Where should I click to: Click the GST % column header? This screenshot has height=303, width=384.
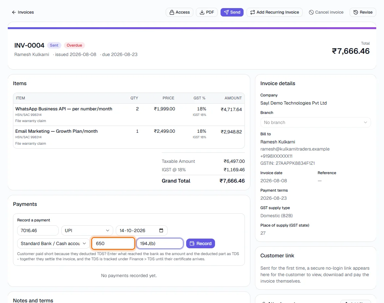(x=199, y=98)
